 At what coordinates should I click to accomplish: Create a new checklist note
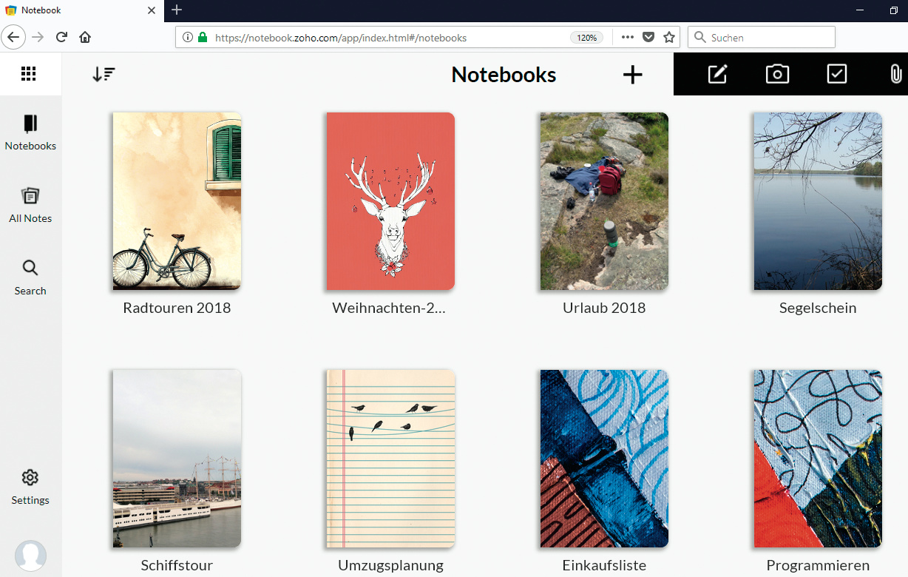pyautogui.click(x=836, y=74)
